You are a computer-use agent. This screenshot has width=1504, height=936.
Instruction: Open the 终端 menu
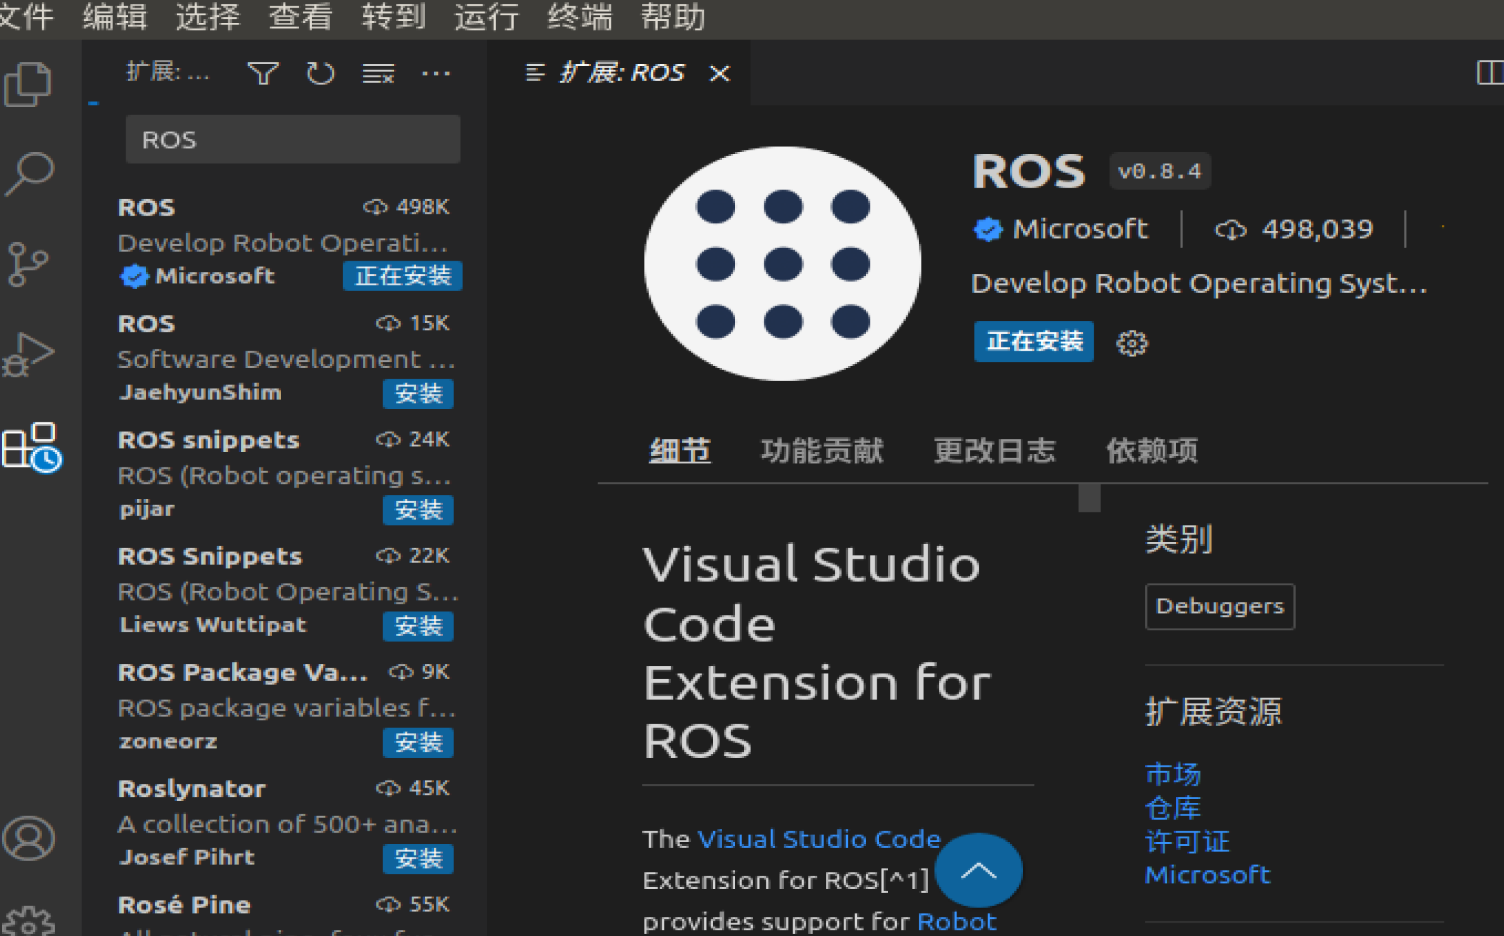pyautogui.click(x=580, y=16)
